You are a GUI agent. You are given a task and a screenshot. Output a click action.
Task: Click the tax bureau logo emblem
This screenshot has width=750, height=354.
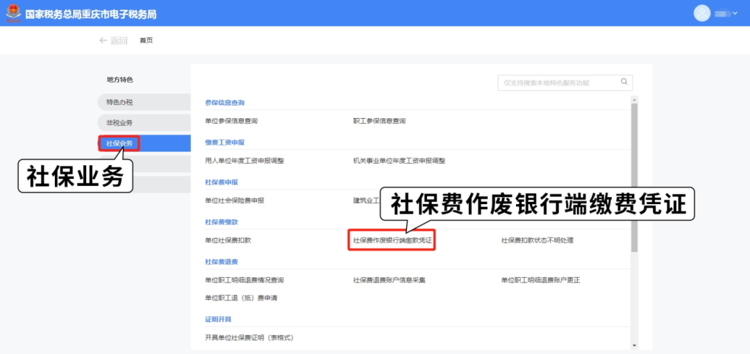12,13
